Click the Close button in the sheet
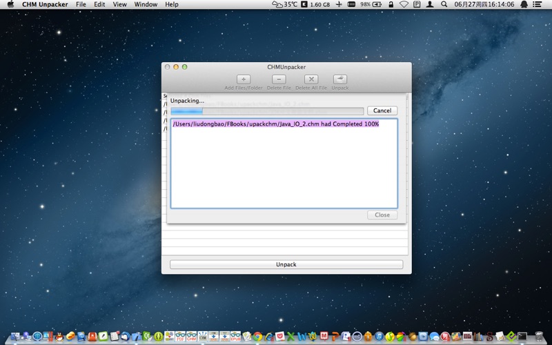 click(382, 215)
